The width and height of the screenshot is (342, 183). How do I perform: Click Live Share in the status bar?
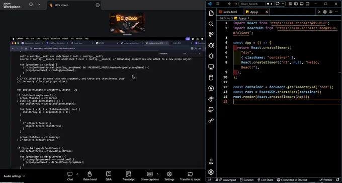265,179
